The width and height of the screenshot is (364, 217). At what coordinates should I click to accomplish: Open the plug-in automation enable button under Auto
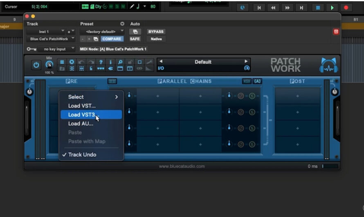[135, 32]
